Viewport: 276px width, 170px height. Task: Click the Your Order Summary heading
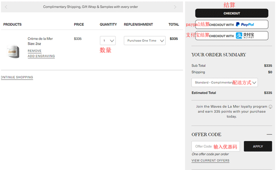click(x=218, y=55)
